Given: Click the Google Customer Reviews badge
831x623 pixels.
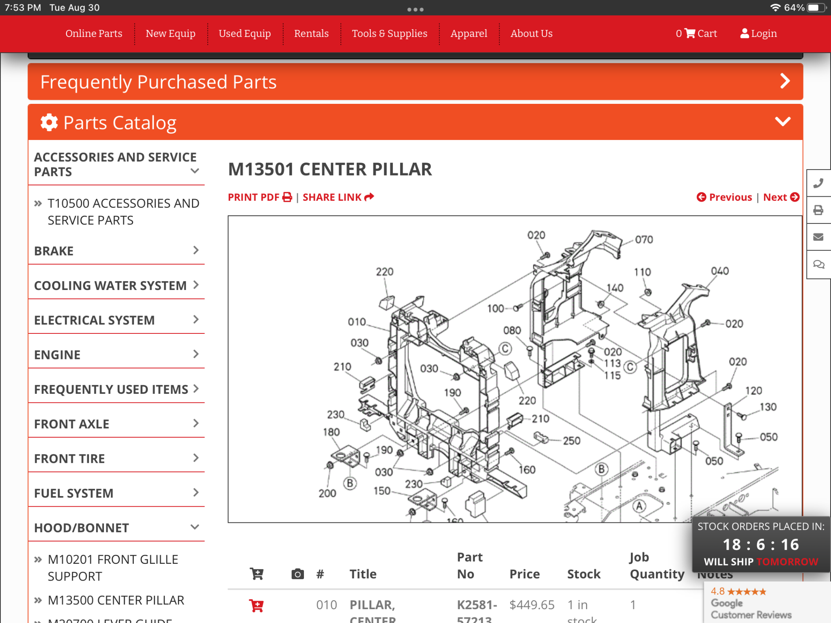Looking at the screenshot, I should coord(767,602).
